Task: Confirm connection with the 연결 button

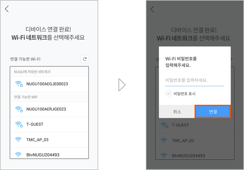Action: click(x=213, y=111)
